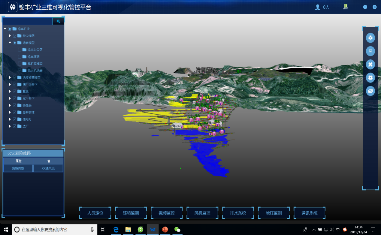
Task: Click the magnifier search button in tree panel
Action: 58,21
